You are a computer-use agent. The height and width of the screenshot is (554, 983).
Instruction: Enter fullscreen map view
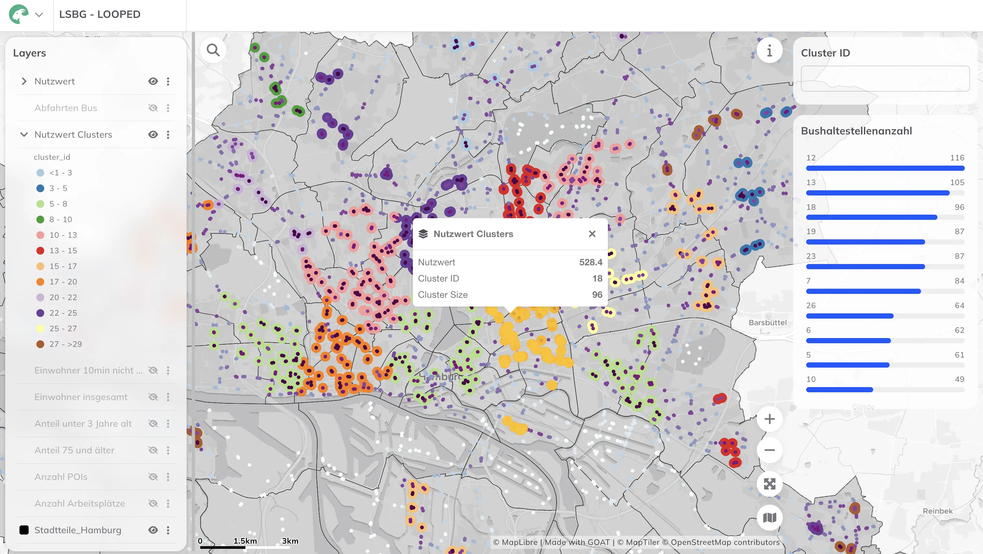769,484
